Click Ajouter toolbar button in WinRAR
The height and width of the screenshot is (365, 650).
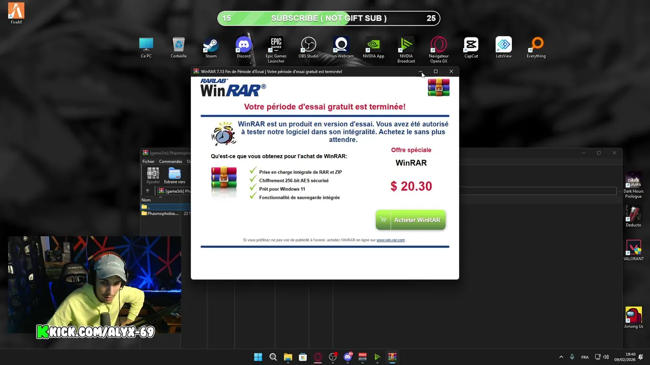(x=153, y=175)
